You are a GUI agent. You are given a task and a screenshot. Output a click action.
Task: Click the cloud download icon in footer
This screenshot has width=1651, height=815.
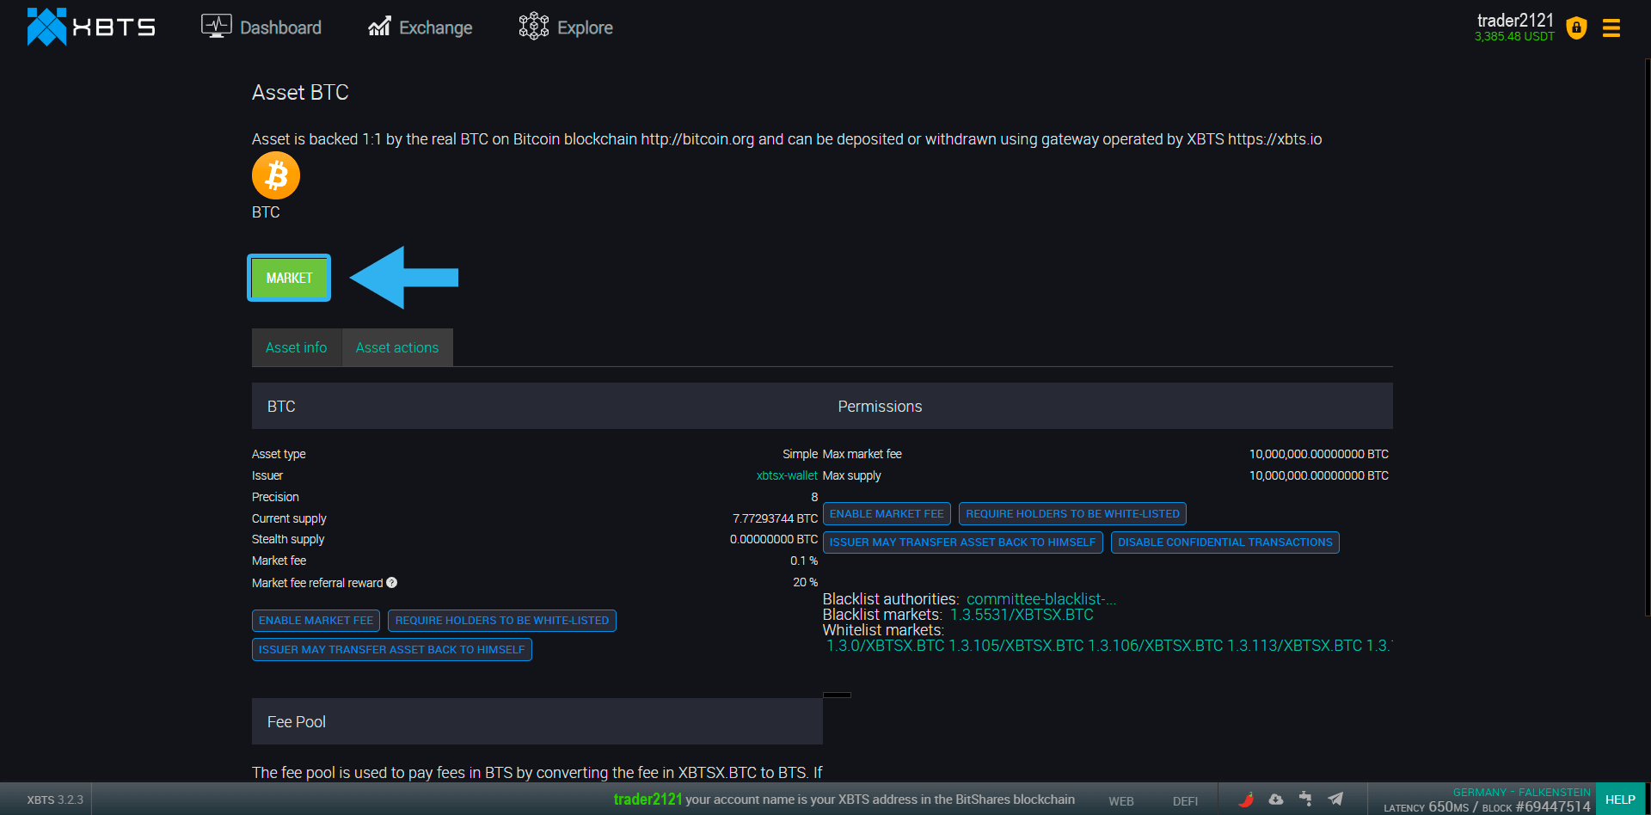pyautogui.click(x=1276, y=799)
